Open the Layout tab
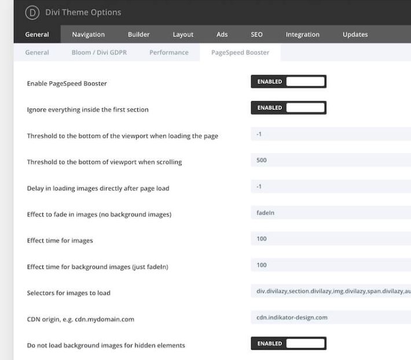 [183, 34]
